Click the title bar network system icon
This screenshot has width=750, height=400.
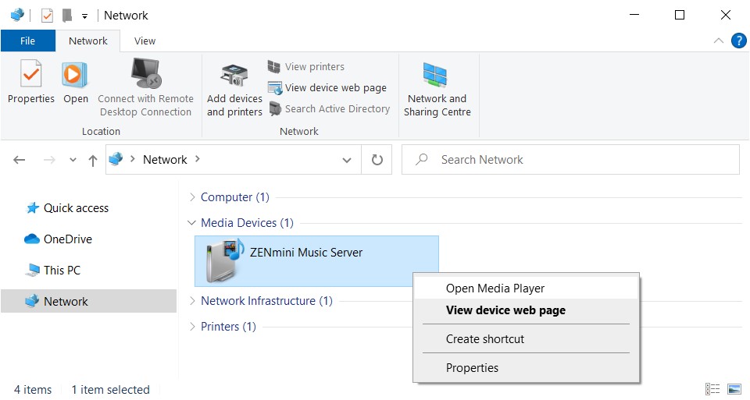point(17,16)
